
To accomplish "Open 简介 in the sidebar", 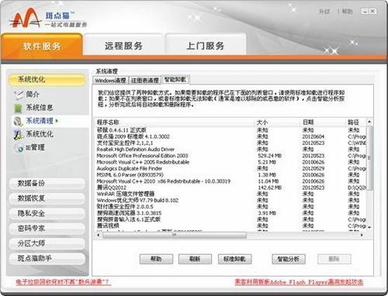I will tap(33, 95).
